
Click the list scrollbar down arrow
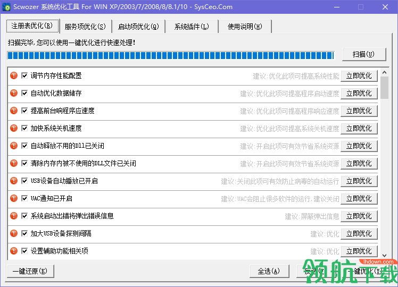385,256
